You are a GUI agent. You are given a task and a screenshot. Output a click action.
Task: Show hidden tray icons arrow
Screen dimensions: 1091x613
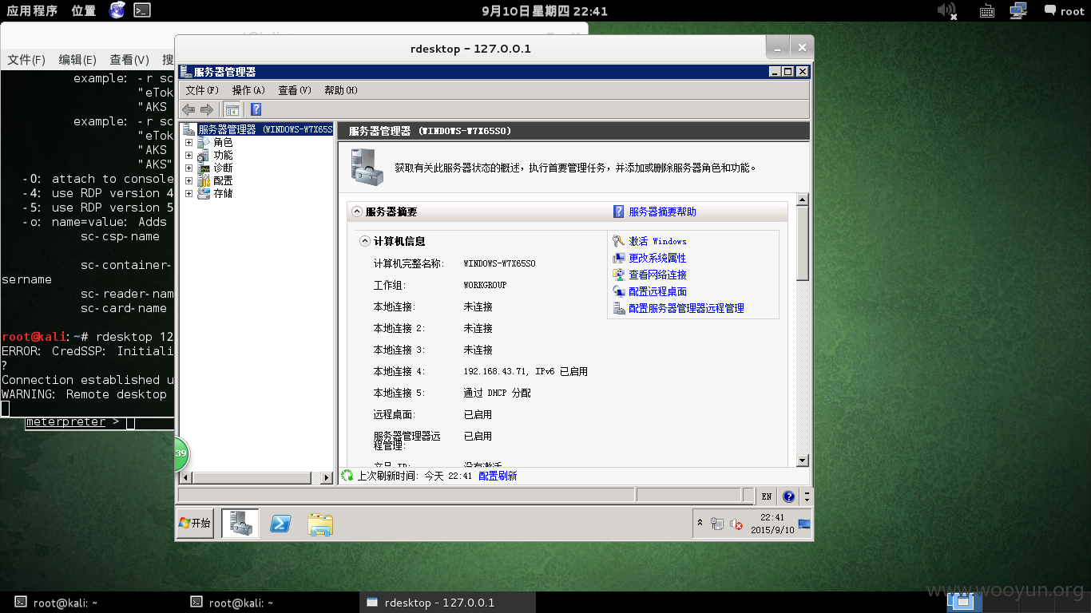tap(700, 523)
